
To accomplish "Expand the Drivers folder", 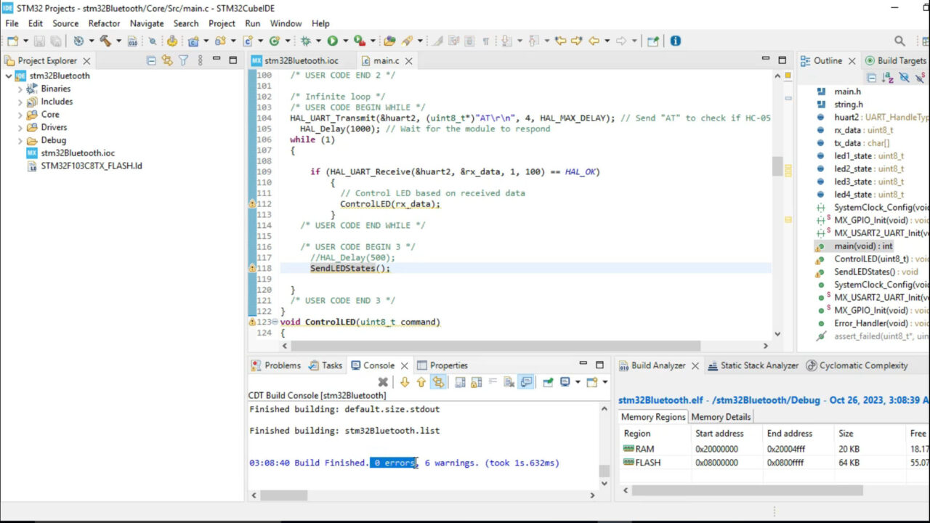I will [x=20, y=128].
